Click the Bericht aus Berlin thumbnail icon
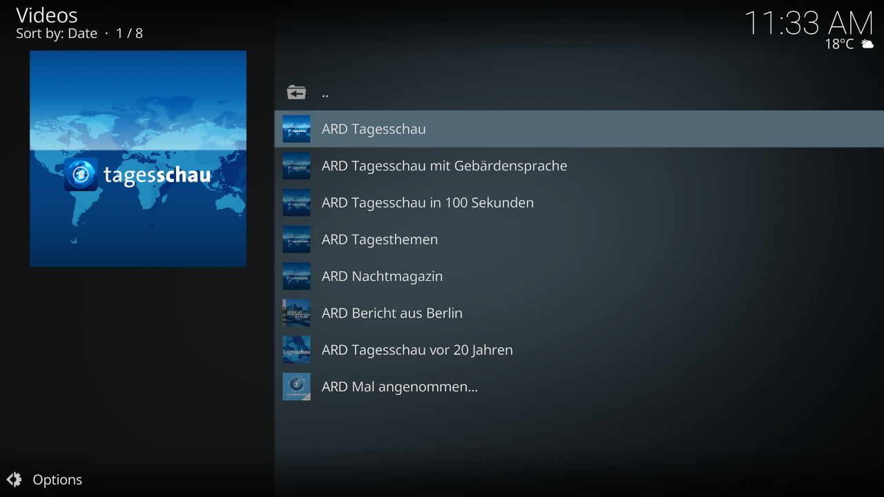884x497 pixels. point(296,313)
